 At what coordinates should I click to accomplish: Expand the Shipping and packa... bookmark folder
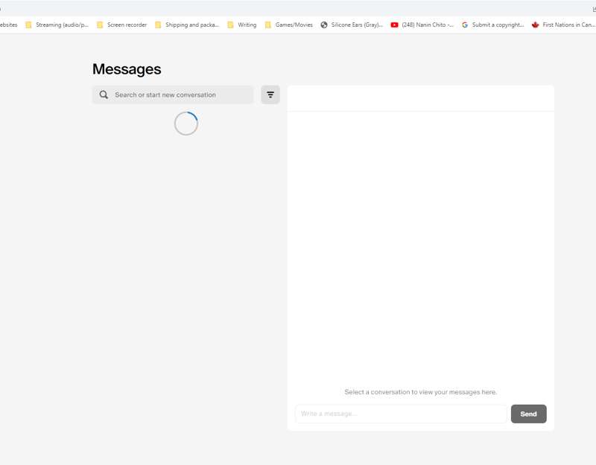coord(187,25)
